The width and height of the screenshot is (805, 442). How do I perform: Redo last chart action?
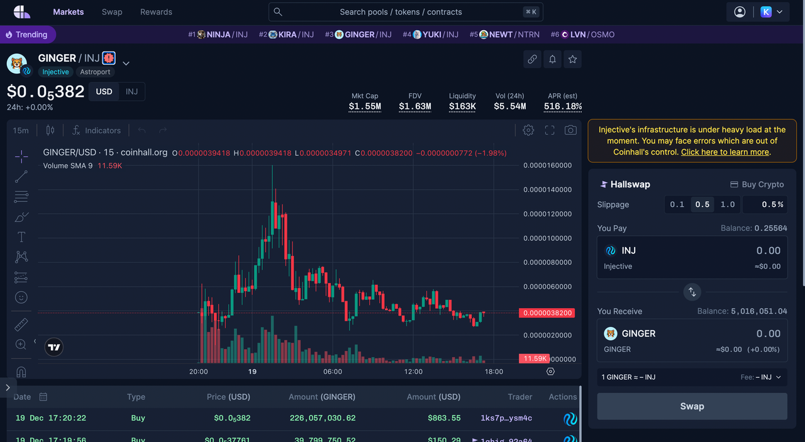pos(163,130)
